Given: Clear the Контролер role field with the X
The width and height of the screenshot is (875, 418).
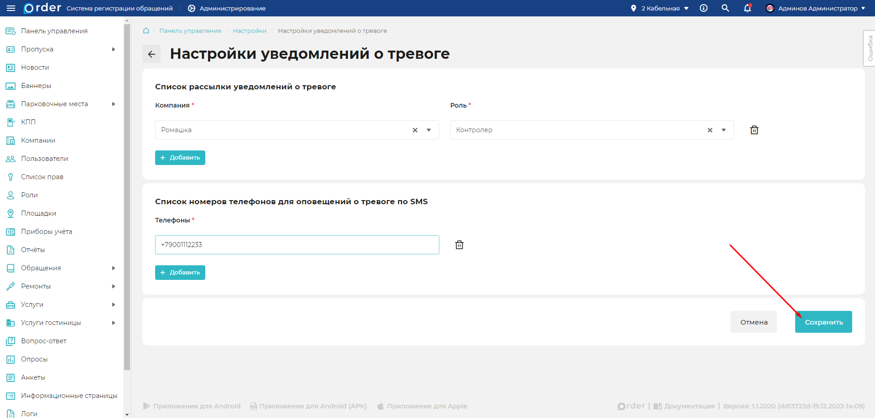Looking at the screenshot, I should [710, 130].
